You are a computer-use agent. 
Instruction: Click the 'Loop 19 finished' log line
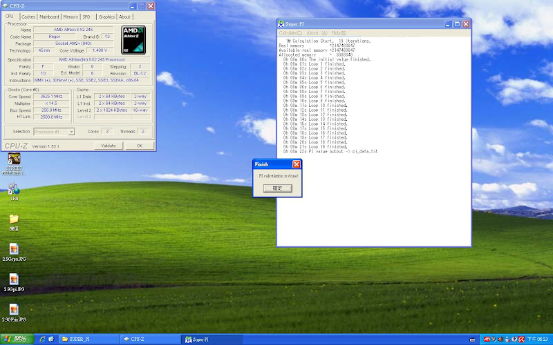point(315,147)
